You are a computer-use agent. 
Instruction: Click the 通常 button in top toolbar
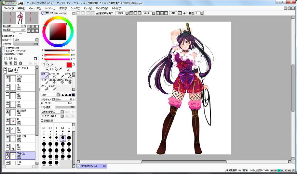pos(173,13)
